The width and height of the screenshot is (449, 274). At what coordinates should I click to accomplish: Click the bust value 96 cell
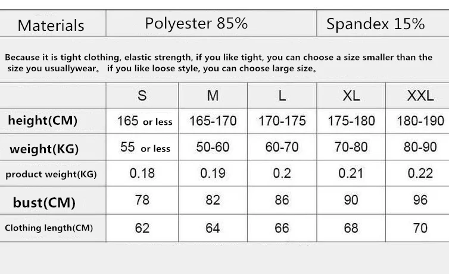[417, 200]
